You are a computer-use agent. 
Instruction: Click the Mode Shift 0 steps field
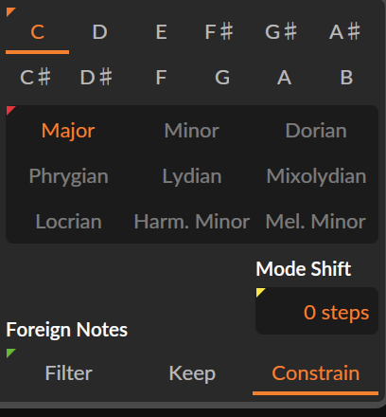point(317,311)
